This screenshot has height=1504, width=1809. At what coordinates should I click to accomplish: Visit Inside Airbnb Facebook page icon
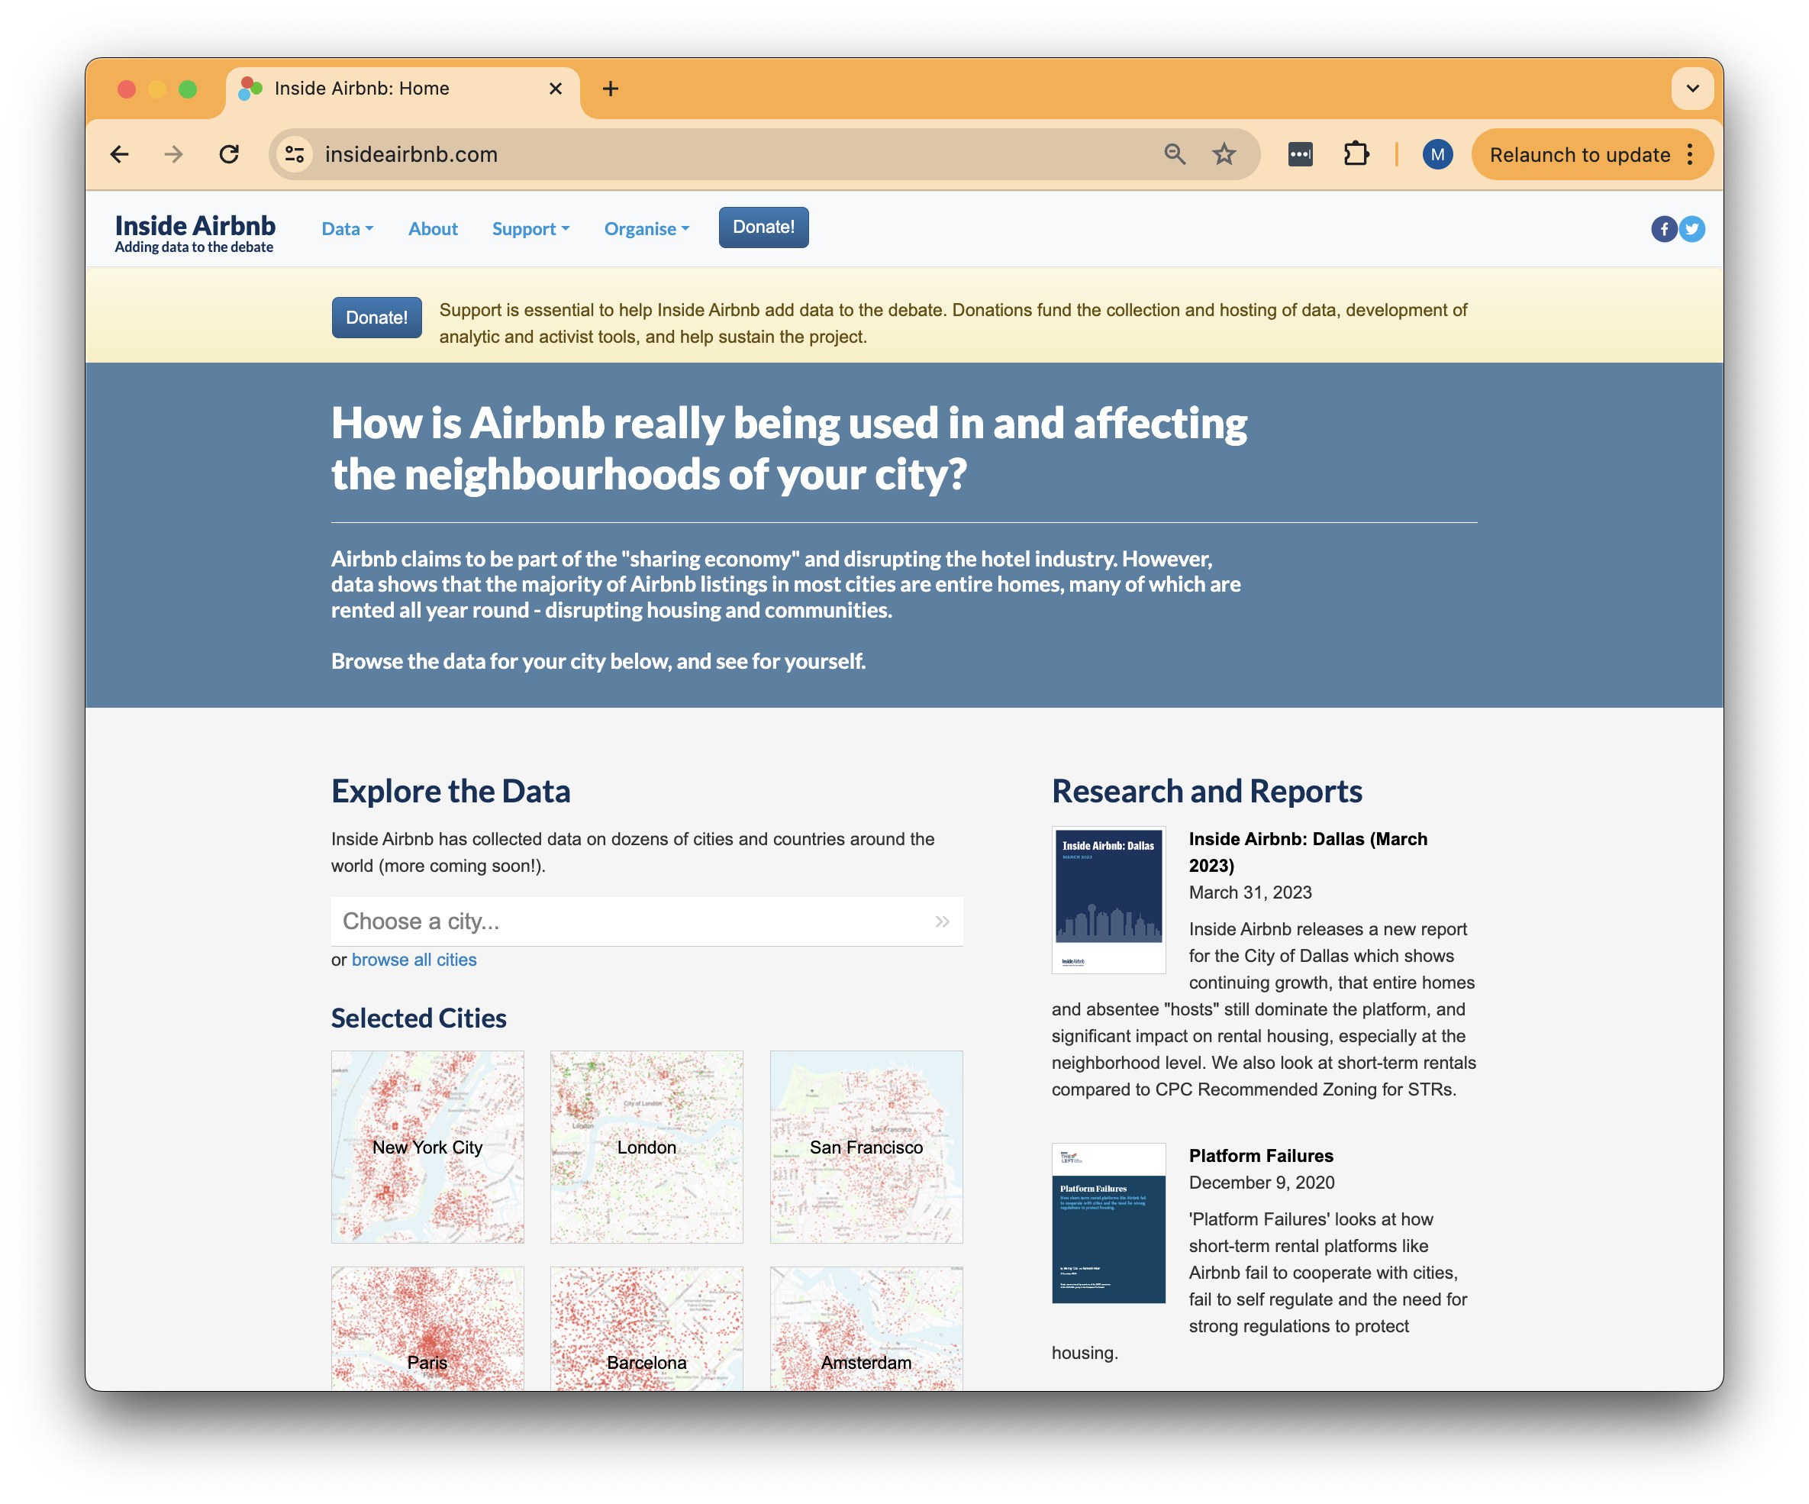[1663, 229]
